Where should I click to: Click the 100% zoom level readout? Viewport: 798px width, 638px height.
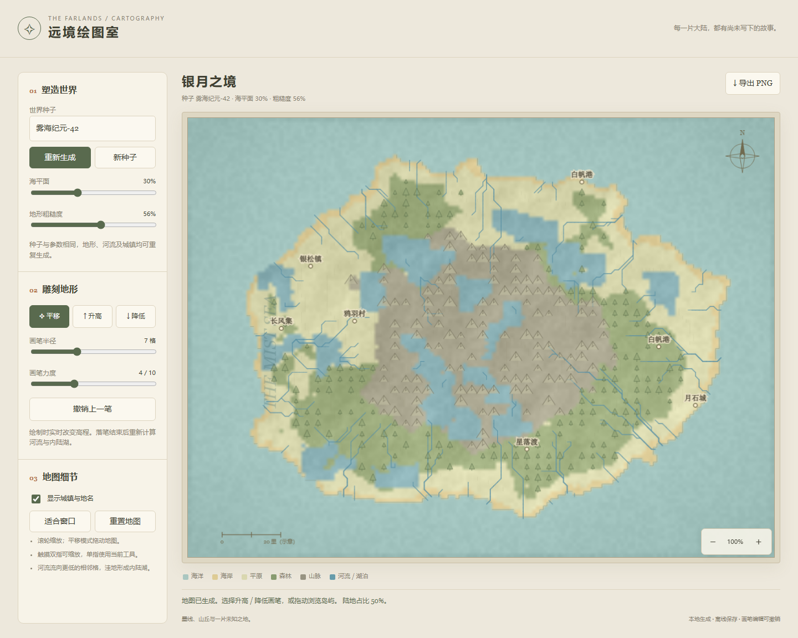point(735,542)
